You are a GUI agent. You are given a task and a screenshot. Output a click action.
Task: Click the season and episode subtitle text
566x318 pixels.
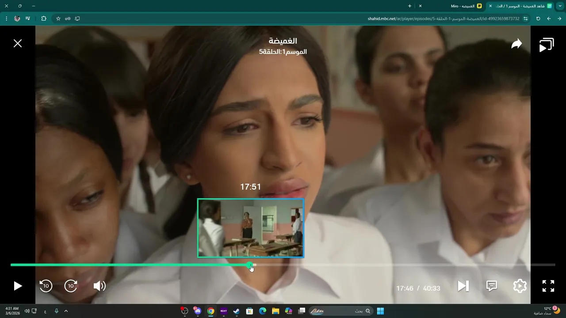pos(283,52)
